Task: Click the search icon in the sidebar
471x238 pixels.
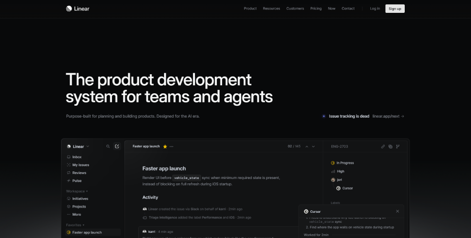Action: coord(108,147)
